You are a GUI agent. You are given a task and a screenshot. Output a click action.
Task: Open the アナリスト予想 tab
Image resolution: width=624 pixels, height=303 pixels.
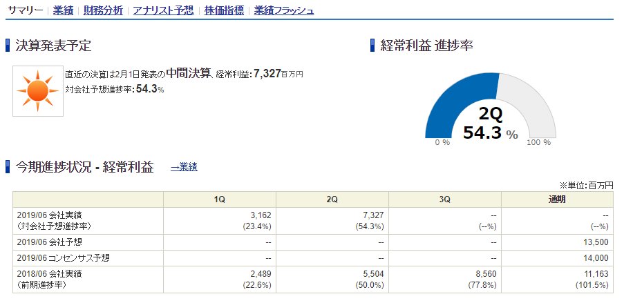tap(164, 11)
